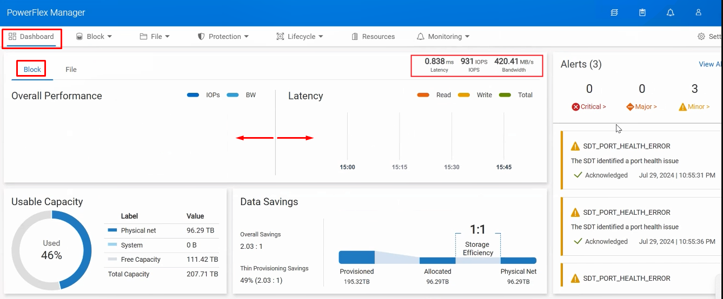Open the Lifecycle menu
The image size is (723, 299).
[x=300, y=37]
